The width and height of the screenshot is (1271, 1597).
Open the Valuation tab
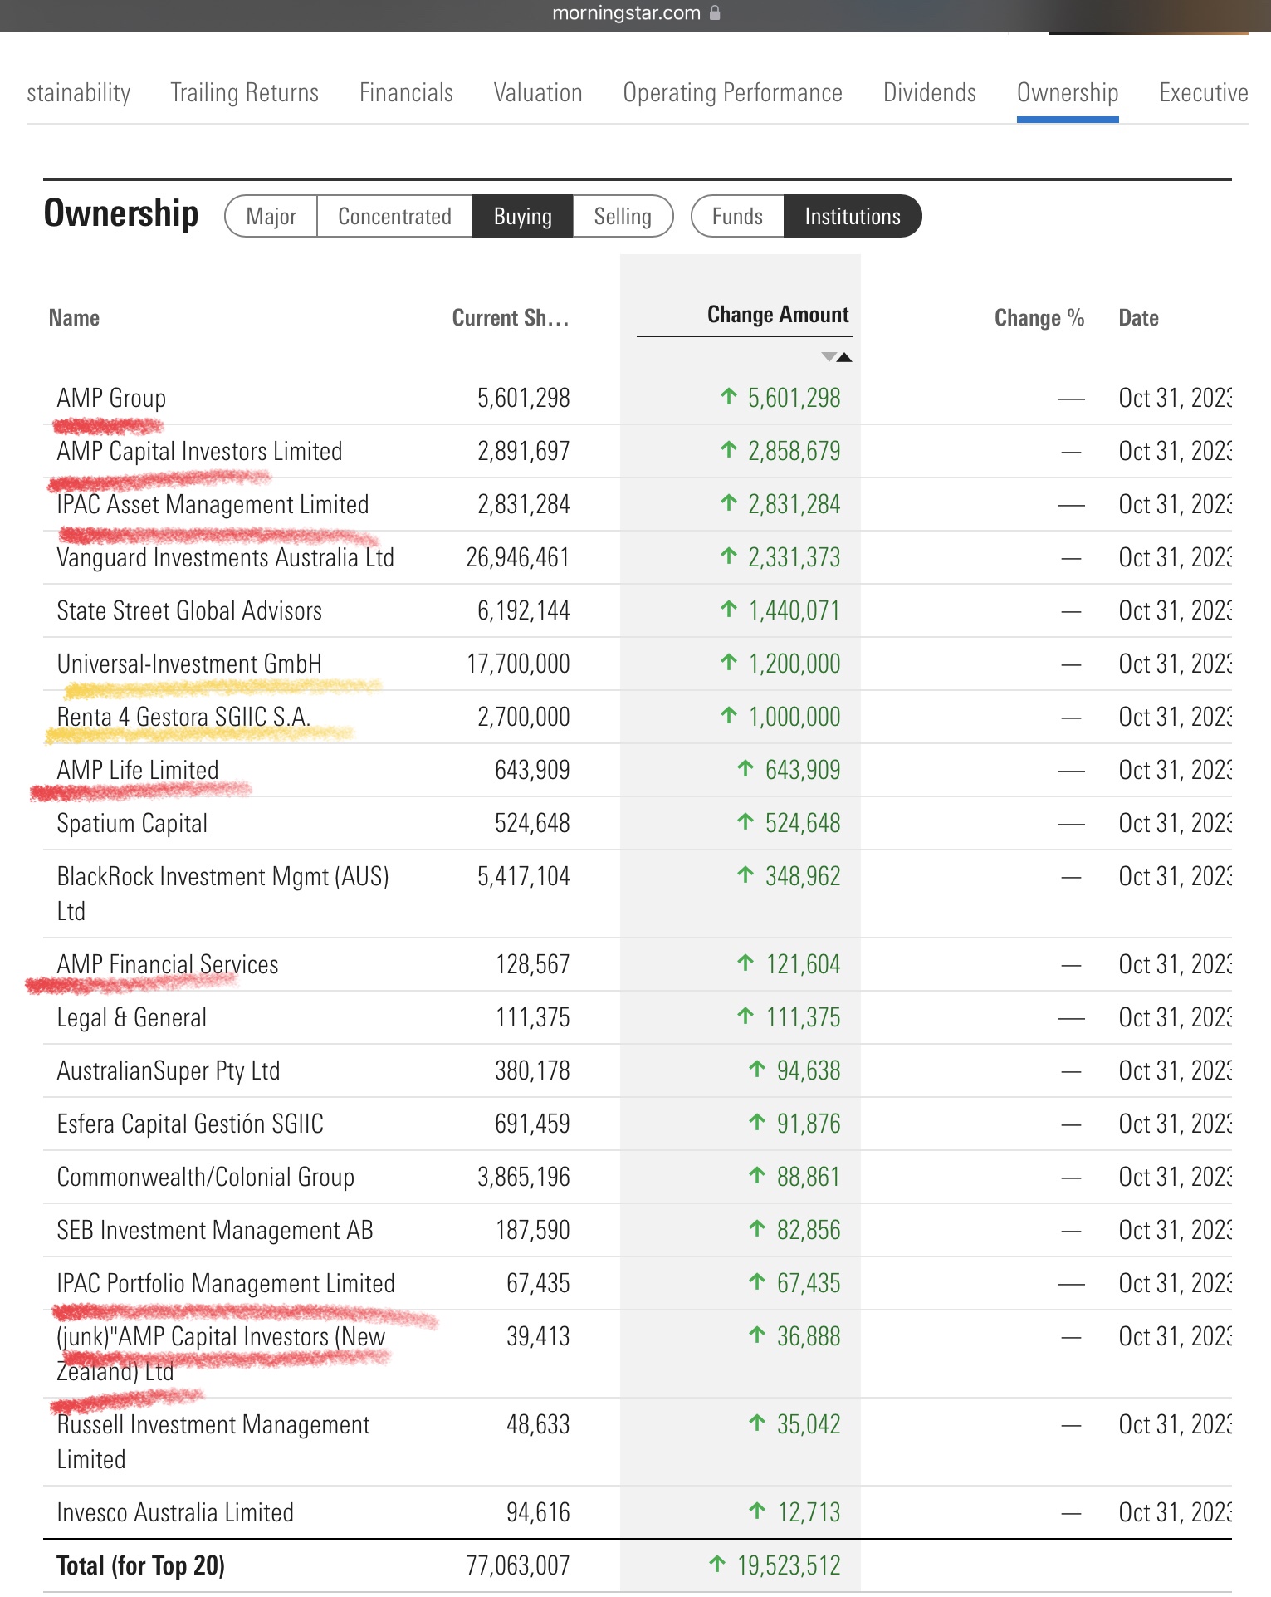click(538, 92)
